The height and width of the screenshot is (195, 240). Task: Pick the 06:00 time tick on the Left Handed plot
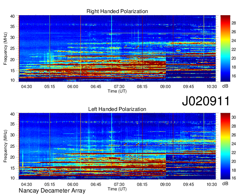[x=73, y=184]
